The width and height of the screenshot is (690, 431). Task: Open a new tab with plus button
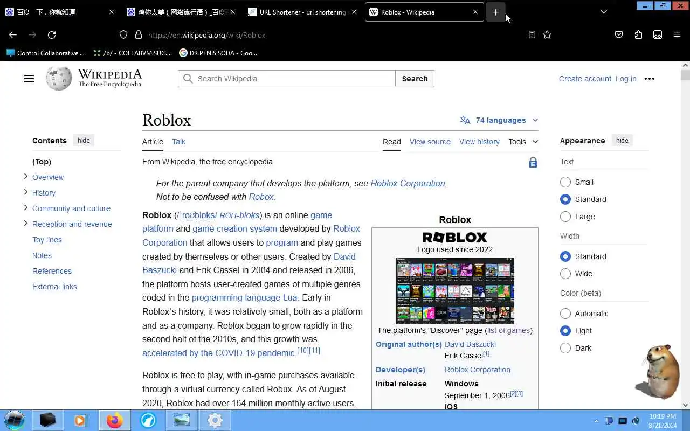click(x=495, y=12)
